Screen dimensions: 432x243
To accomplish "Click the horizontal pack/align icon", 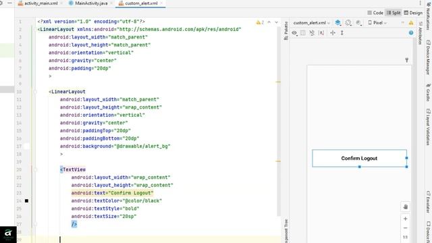I will pos(333,33).
